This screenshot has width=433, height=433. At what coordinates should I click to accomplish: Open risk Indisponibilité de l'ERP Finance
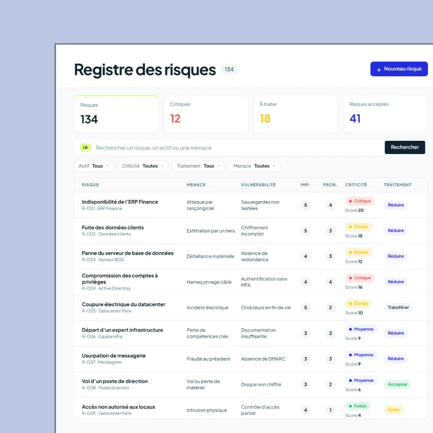[120, 202]
